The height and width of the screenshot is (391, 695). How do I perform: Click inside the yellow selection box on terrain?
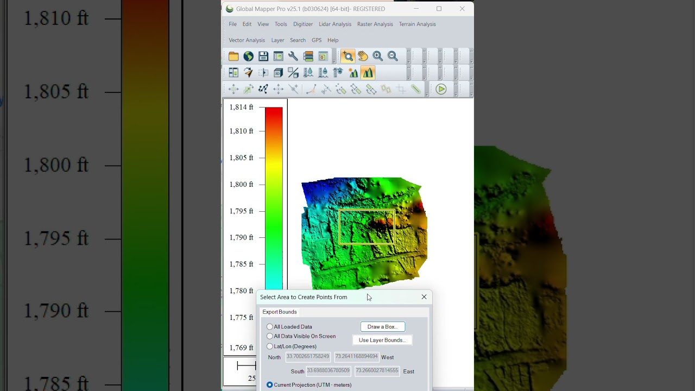click(367, 227)
